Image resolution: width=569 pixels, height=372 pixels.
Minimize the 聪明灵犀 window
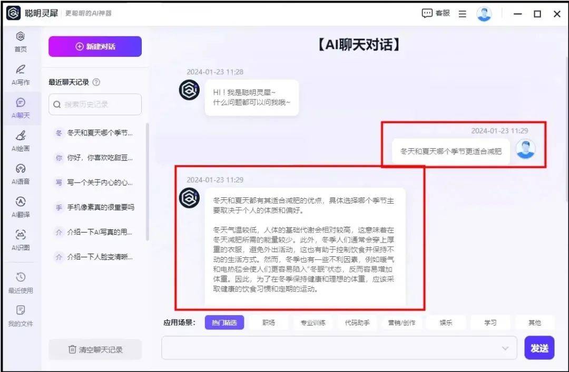point(518,14)
